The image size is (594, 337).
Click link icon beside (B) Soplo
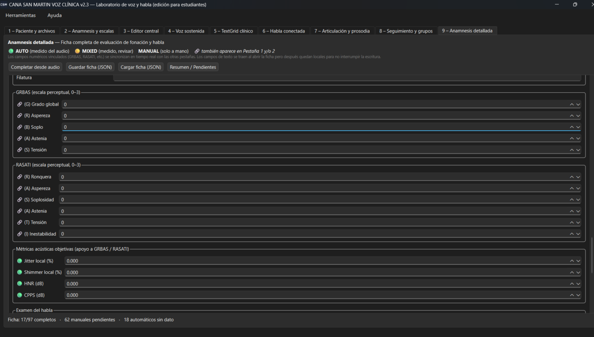[19, 127]
